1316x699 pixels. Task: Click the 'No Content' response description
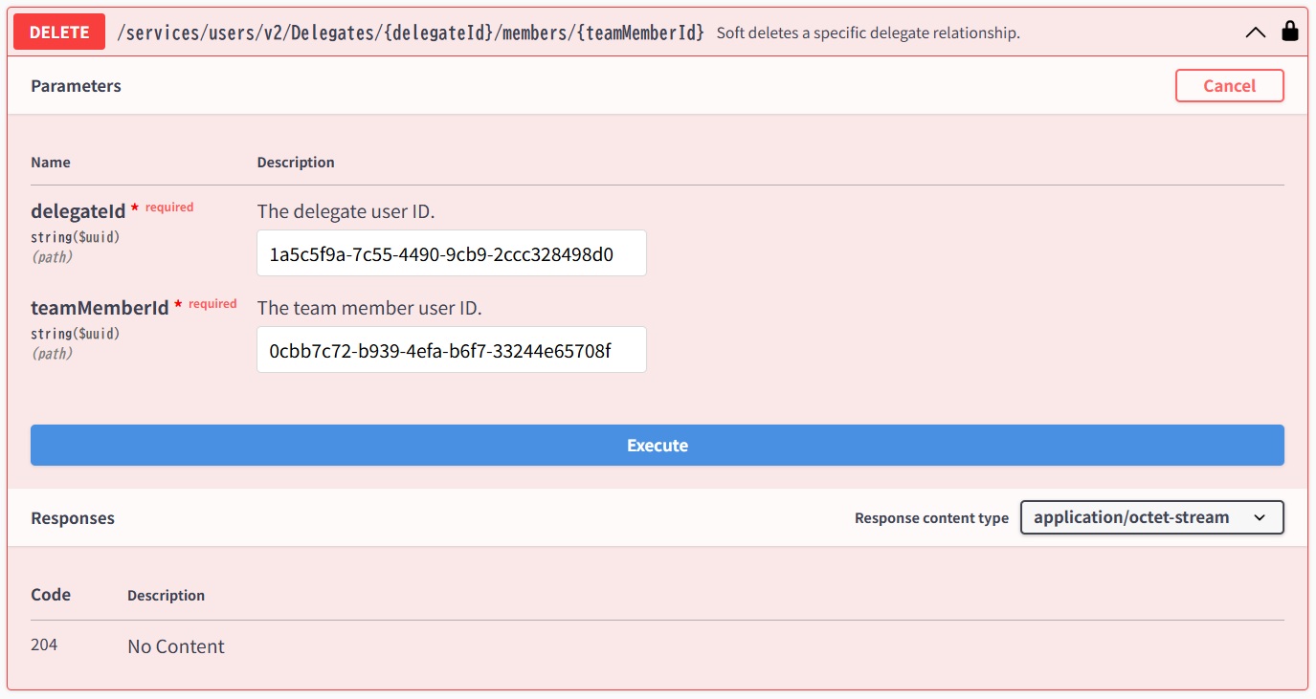coord(176,646)
